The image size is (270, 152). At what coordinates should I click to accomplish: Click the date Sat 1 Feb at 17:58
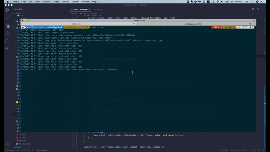[240, 2]
